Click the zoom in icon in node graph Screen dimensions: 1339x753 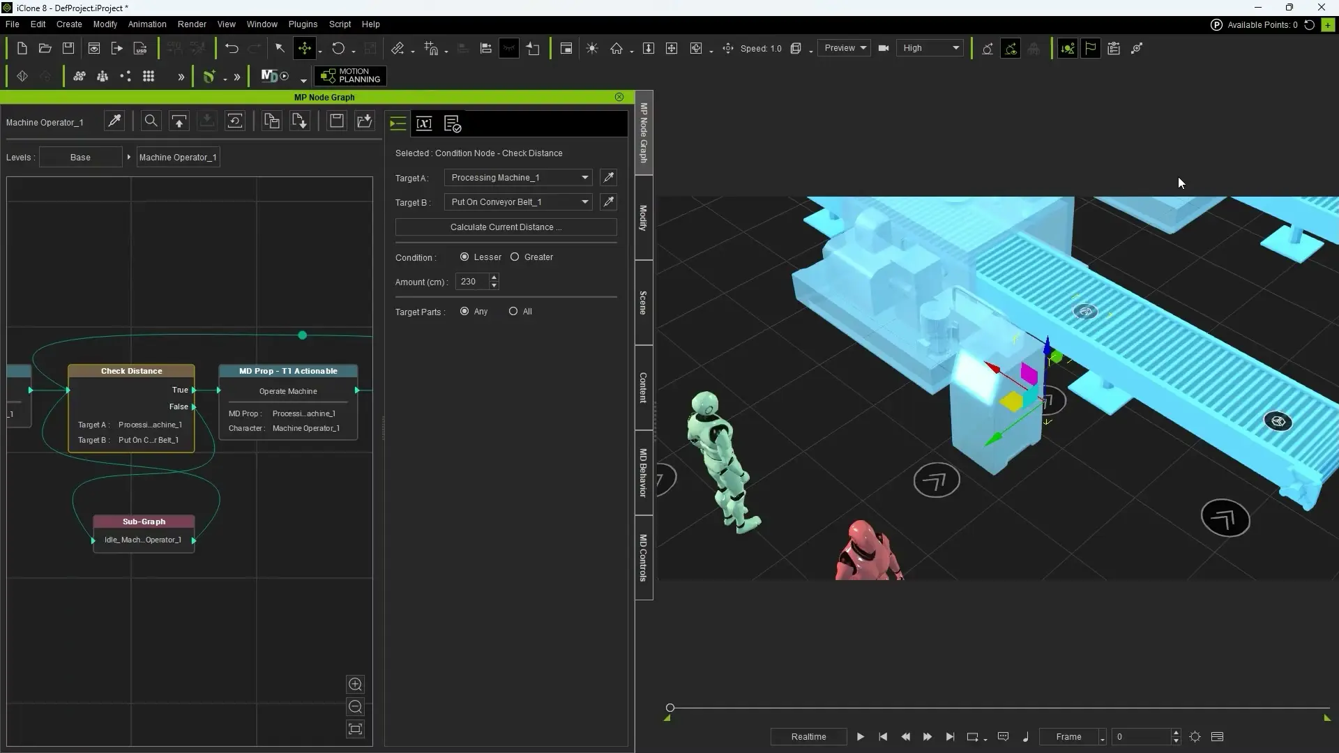coord(355,684)
